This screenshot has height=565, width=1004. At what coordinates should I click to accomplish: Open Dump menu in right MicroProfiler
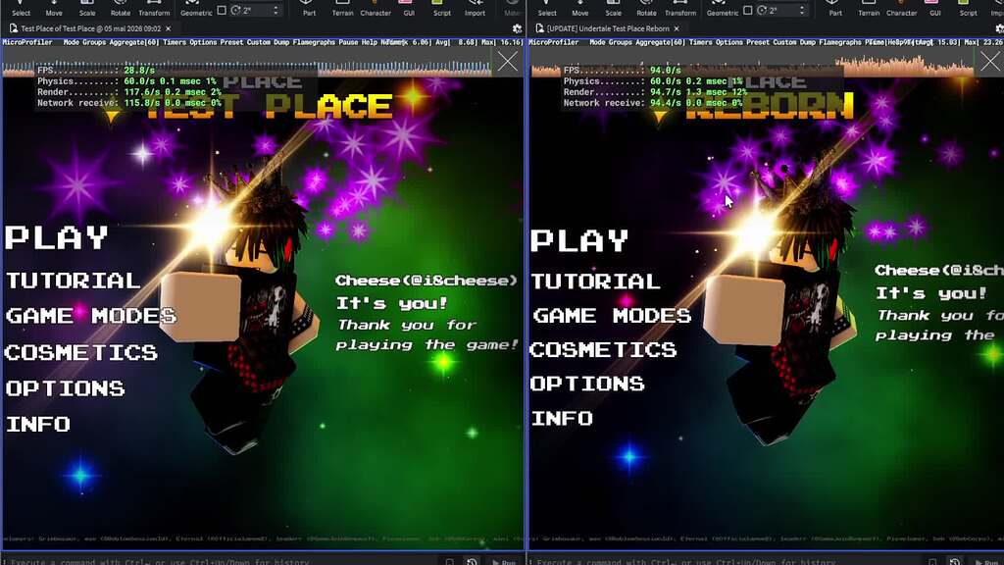(x=808, y=42)
